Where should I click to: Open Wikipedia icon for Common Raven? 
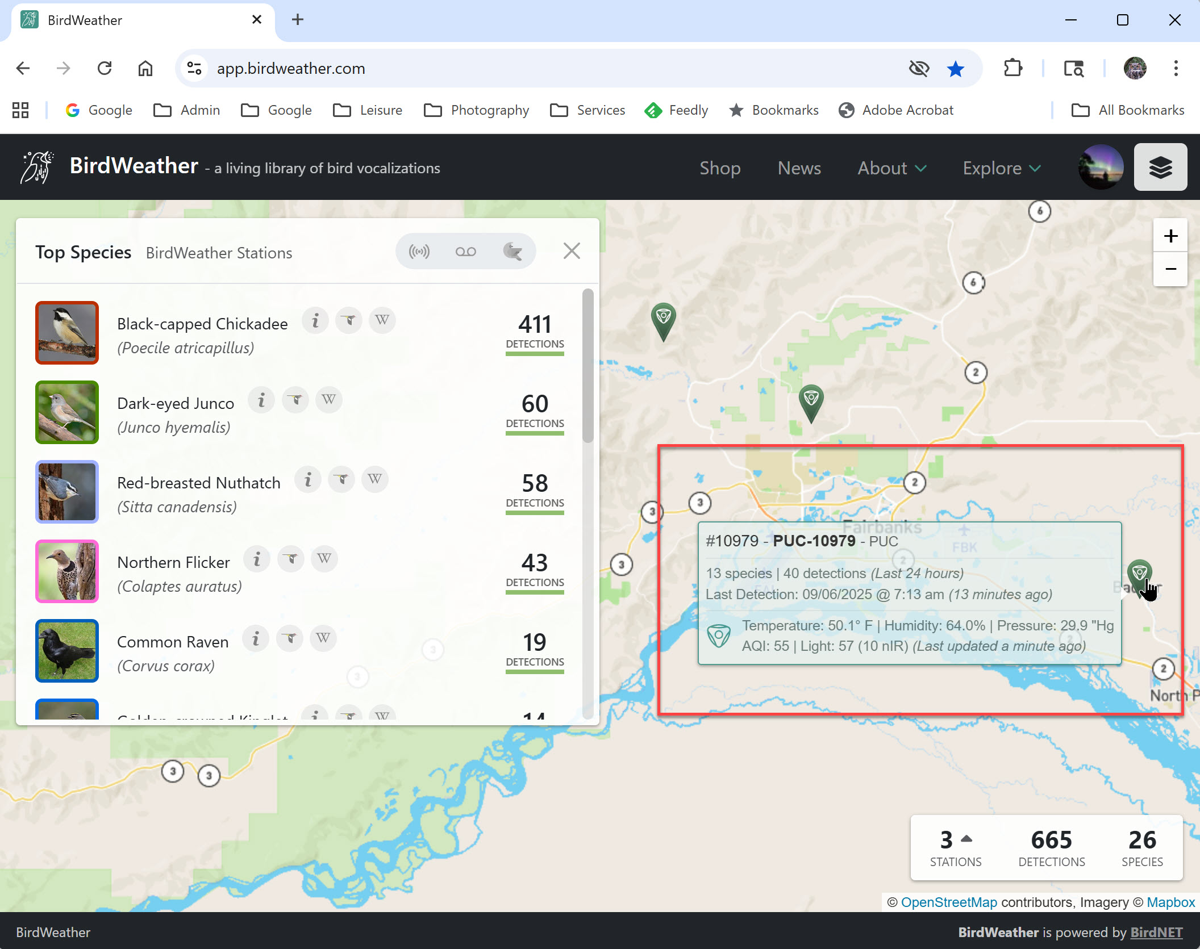(x=323, y=638)
